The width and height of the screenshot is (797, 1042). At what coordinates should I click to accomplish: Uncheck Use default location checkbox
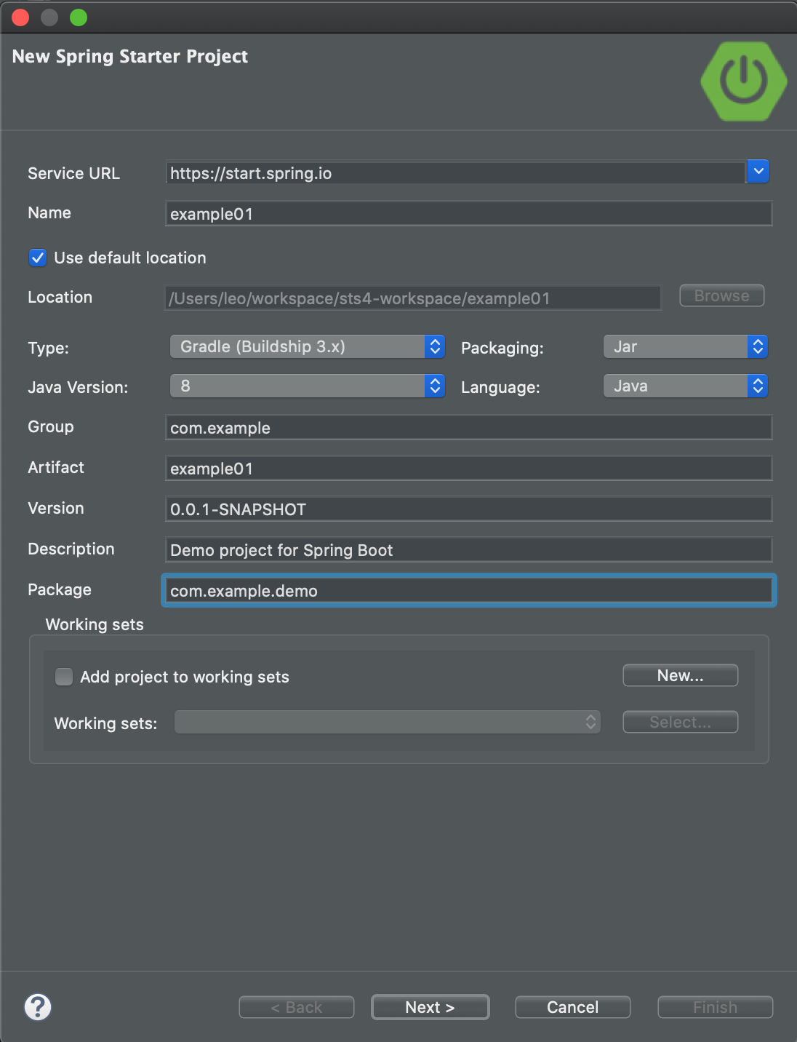[38, 258]
